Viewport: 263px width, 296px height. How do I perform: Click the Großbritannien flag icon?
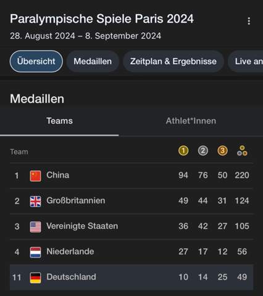[x=35, y=201]
